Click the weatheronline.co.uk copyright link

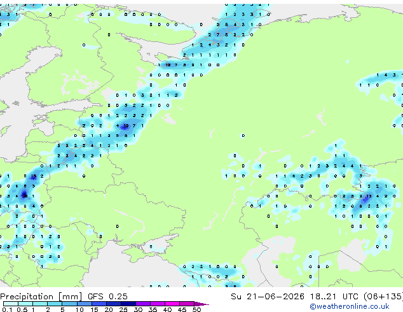[350, 306]
